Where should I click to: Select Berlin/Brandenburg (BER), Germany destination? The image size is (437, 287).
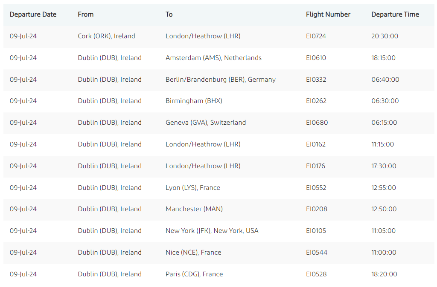pyautogui.click(x=221, y=80)
